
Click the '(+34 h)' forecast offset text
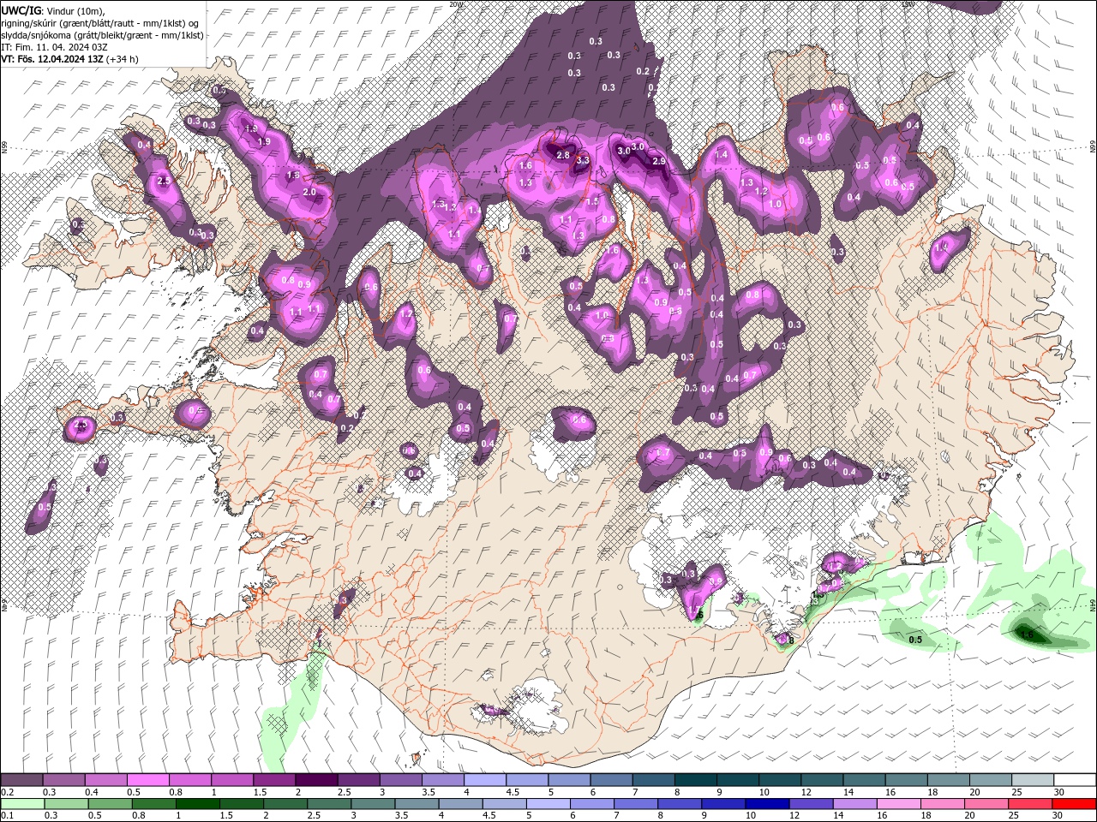pos(123,59)
